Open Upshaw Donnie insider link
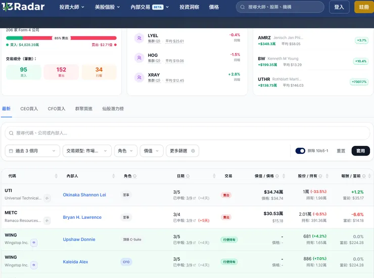 pos(79,240)
